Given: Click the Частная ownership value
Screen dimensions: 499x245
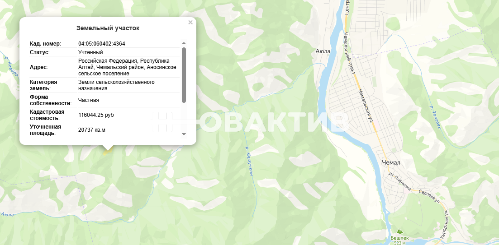Looking at the screenshot, I should [x=88, y=100].
